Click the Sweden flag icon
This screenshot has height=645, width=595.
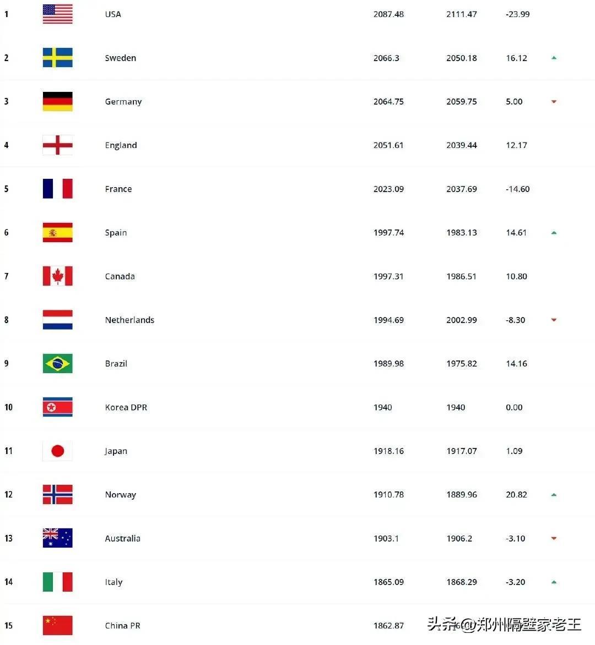57,58
